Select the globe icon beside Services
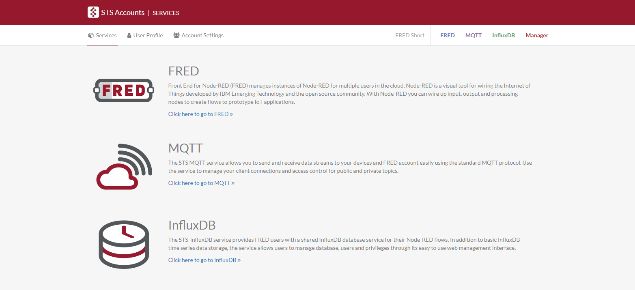The height and width of the screenshot is (290, 635). [90, 35]
